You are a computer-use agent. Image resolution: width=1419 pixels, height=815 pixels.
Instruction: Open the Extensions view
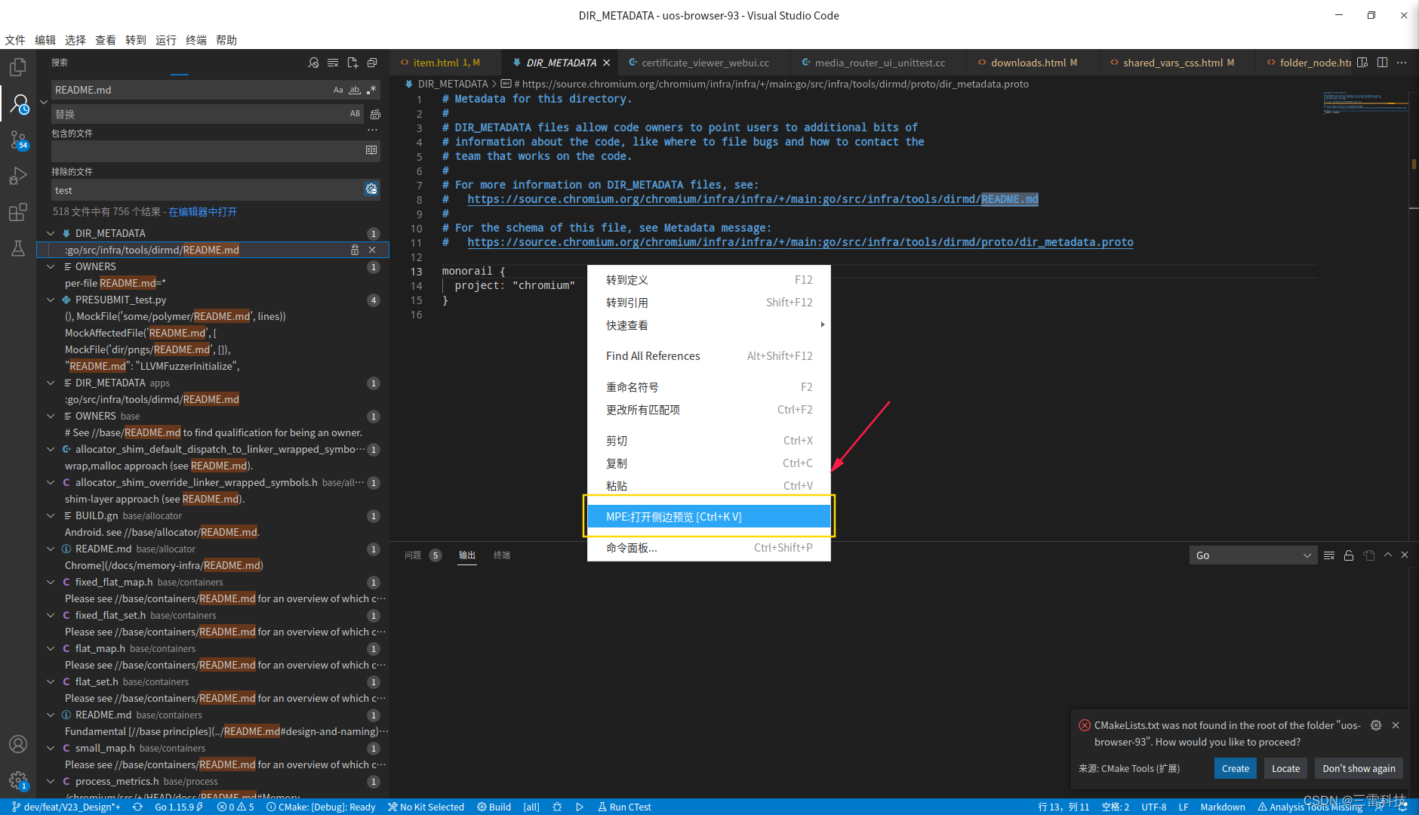[x=18, y=212]
